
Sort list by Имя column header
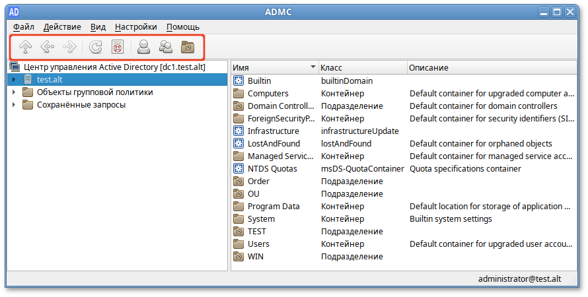[271, 68]
